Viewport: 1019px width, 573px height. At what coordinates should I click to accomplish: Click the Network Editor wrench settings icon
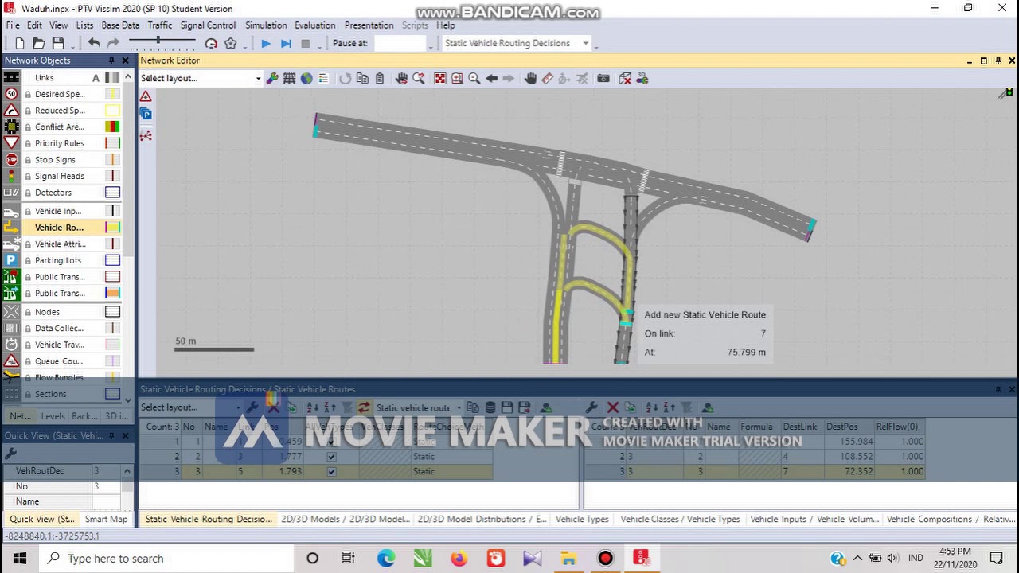[x=272, y=78]
